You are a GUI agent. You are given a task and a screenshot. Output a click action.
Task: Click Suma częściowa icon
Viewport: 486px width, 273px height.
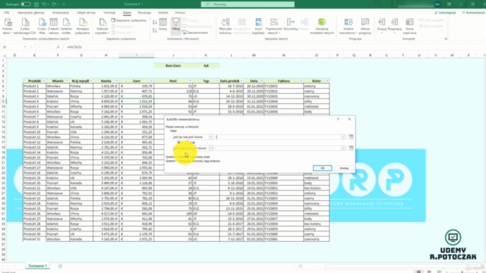(409, 27)
